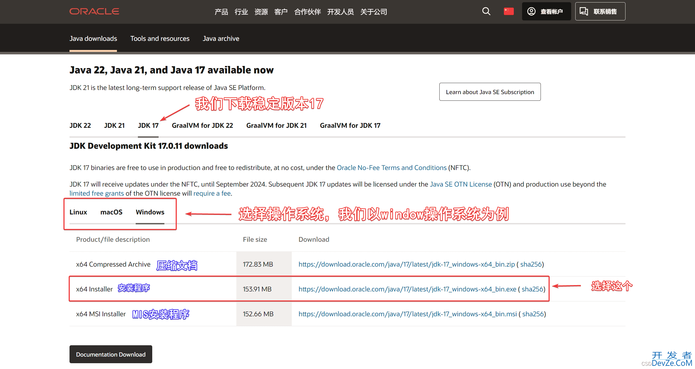695x369 pixels.
Task: Select the Java downloads tab
Action: point(93,38)
